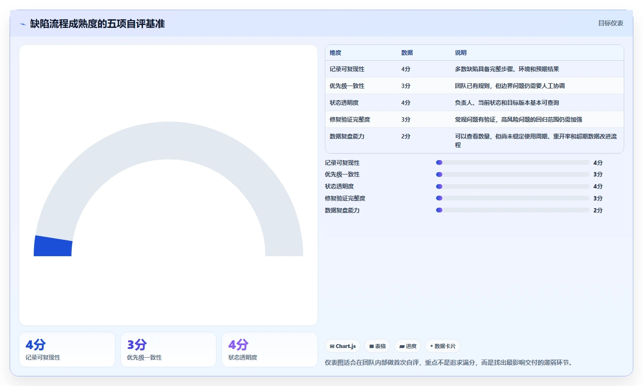Click the blue gauge arc segment
The image size is (643, 386).
tap(53, 246)
